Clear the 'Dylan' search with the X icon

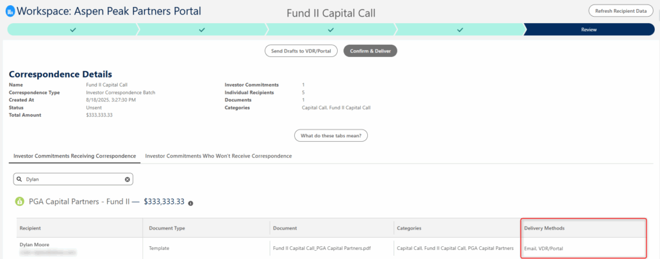click(127, 180)
